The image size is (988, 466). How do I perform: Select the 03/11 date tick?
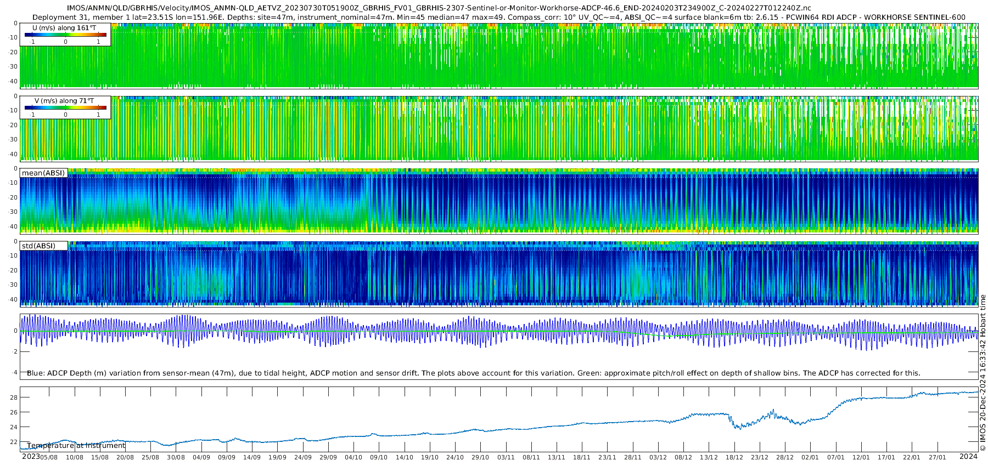[x=506, y=457]
